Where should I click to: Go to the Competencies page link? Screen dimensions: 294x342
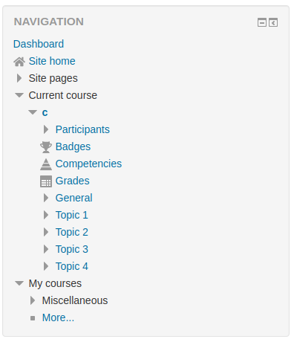(88, 164)
